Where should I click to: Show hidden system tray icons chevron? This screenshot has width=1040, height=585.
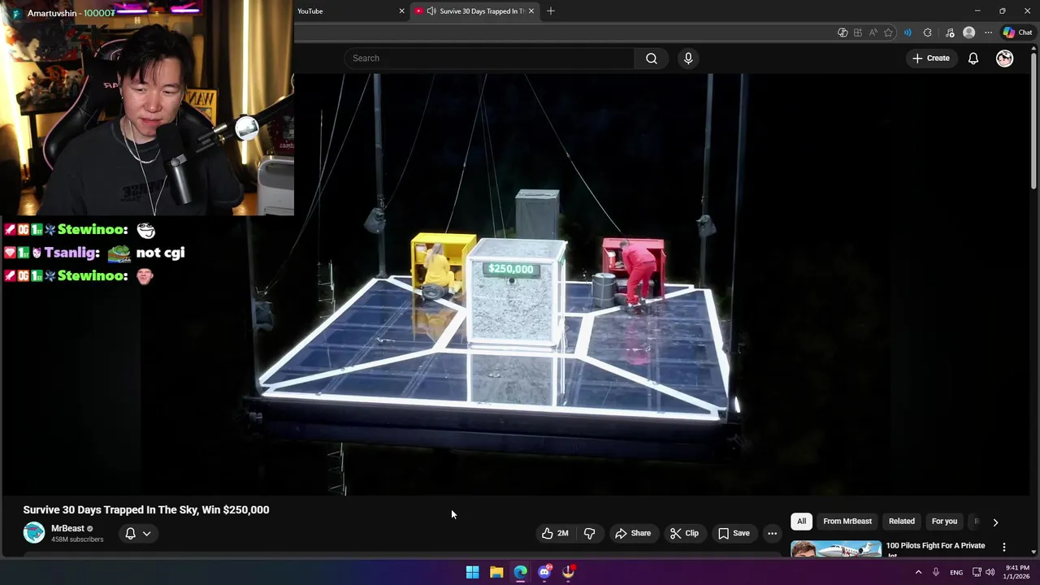pyautogui.click(x=918, y=572)
